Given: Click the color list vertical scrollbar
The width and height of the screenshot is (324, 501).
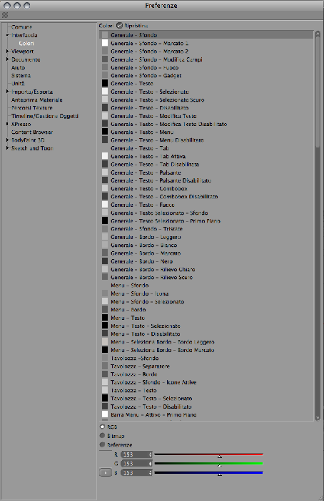Looking at the screenshot, I should pos(318,225).
